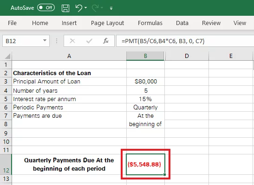Click the 15% cell
This screenshot has width=254, height=185.
(145, 99)
